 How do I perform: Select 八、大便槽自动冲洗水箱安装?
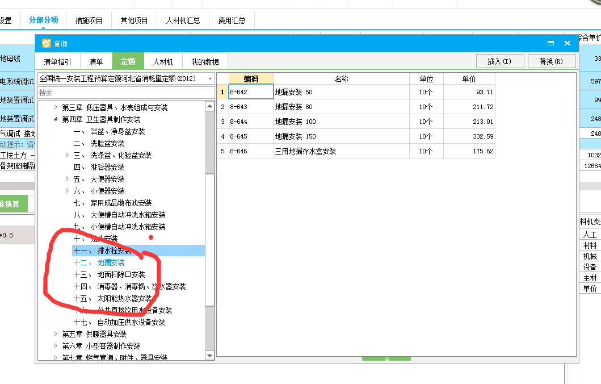120,215
